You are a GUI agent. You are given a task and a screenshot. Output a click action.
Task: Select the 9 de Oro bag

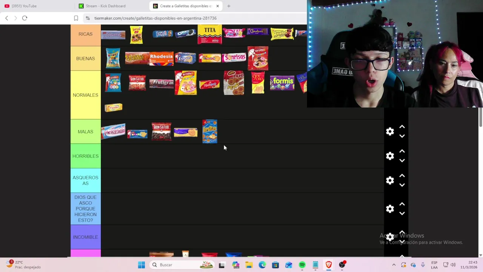point(258,83)
